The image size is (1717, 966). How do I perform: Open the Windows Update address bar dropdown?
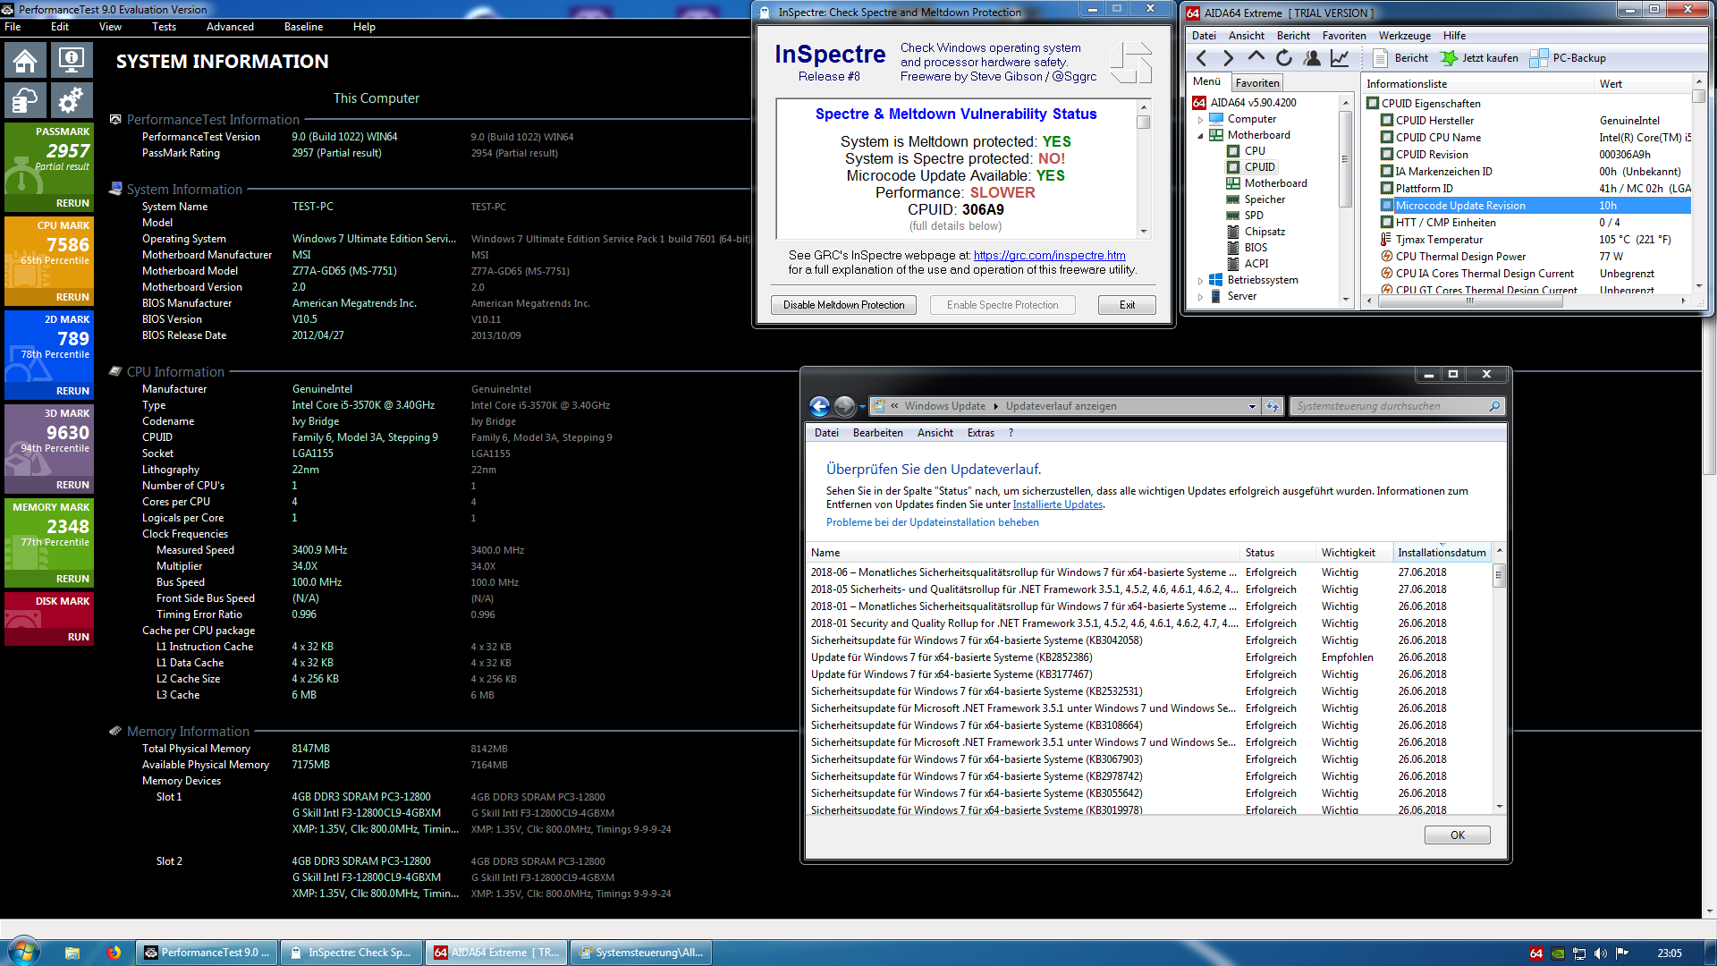pyautogui.click(x=1252, y=406)
